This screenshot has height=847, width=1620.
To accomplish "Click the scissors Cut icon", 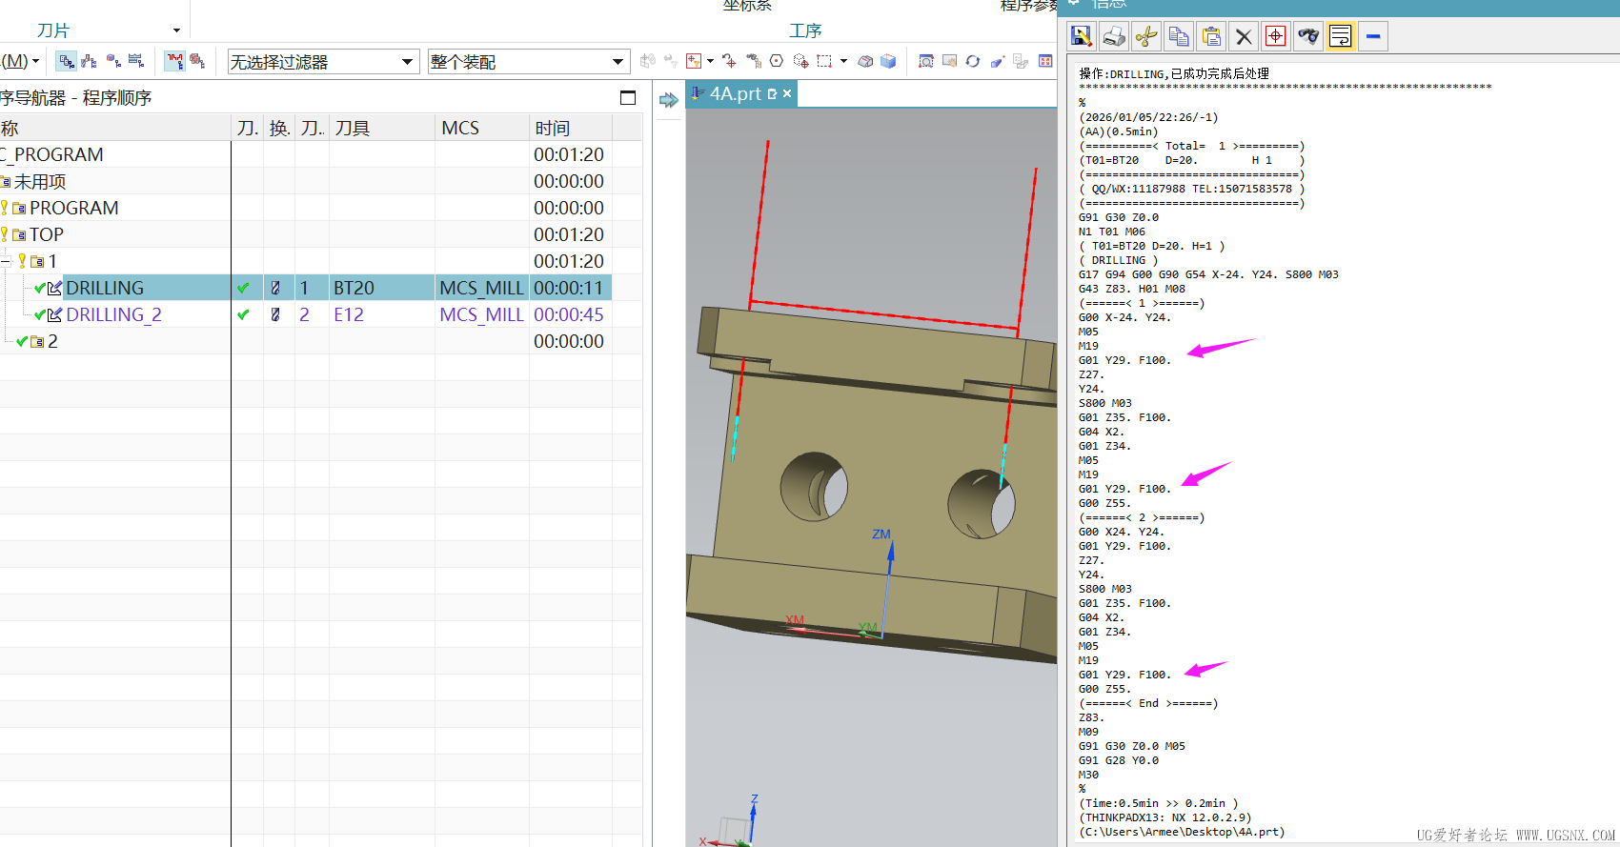I will (x=1145, y=36).
